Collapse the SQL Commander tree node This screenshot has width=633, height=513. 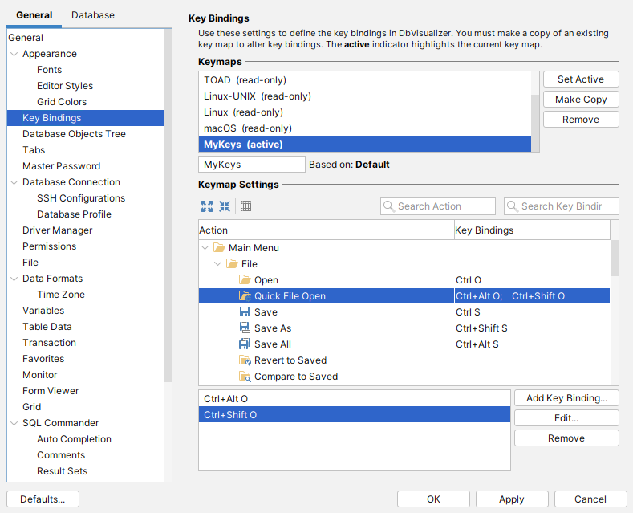14,423
